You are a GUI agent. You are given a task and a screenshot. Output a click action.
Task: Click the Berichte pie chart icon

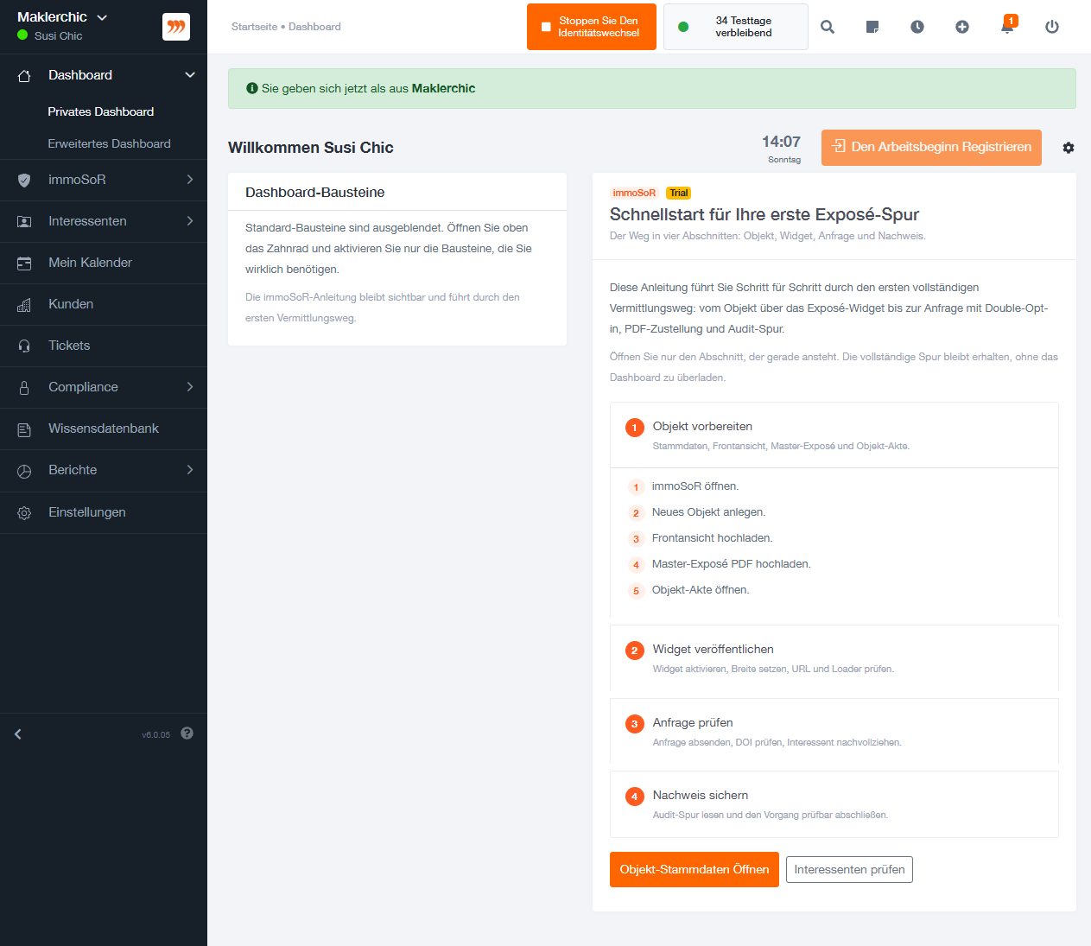coord(24,471)
